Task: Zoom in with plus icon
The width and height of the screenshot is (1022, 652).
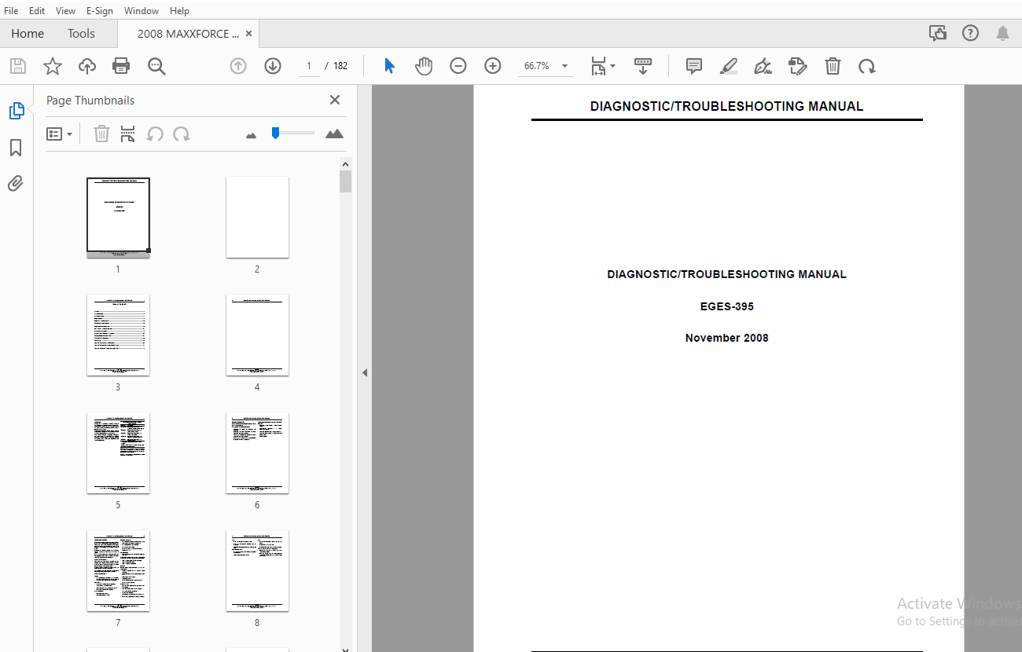Action: tap(493, 66)
